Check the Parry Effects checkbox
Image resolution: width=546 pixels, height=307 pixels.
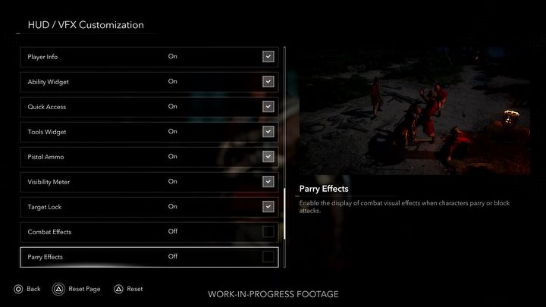pos(268,257)
